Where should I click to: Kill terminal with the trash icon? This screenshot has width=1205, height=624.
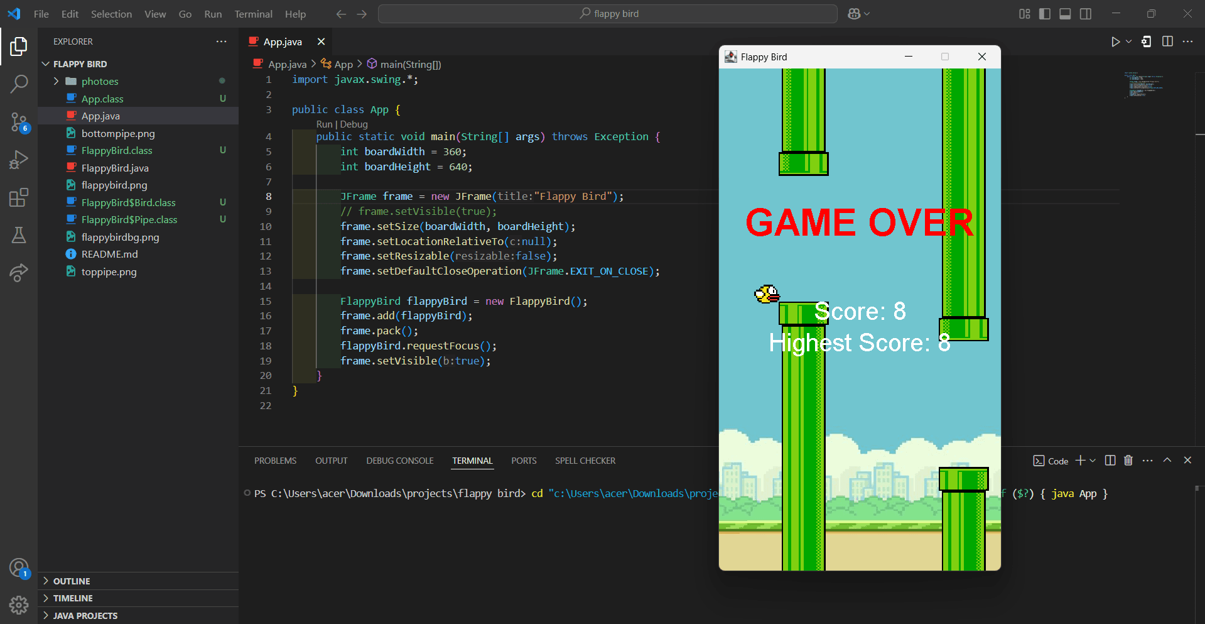[1128, 461]
